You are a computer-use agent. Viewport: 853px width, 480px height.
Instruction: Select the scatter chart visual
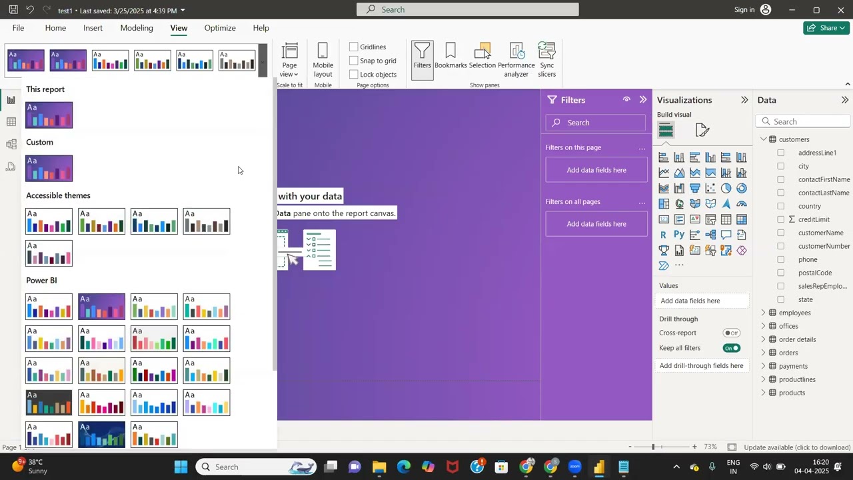click(x=710, y=189)
